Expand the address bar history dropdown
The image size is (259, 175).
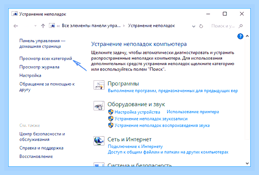(x=193, y=26)
